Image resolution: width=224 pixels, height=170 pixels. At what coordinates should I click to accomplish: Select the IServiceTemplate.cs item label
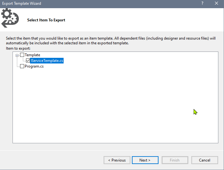(x=47, y=61)
